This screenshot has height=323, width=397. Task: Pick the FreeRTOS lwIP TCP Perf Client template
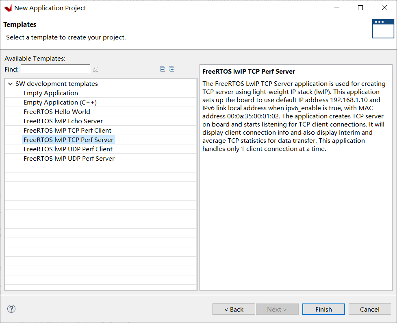pyautogui.click(x=67, y=130)
